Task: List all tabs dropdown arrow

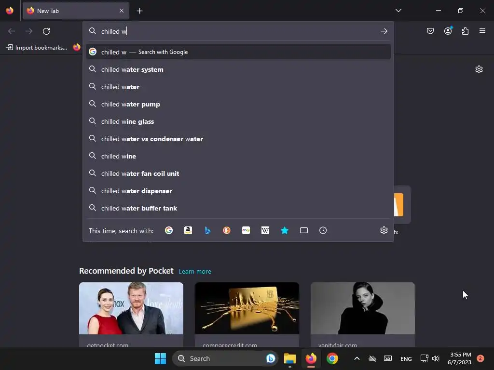Action: click(x=398, y=11)
